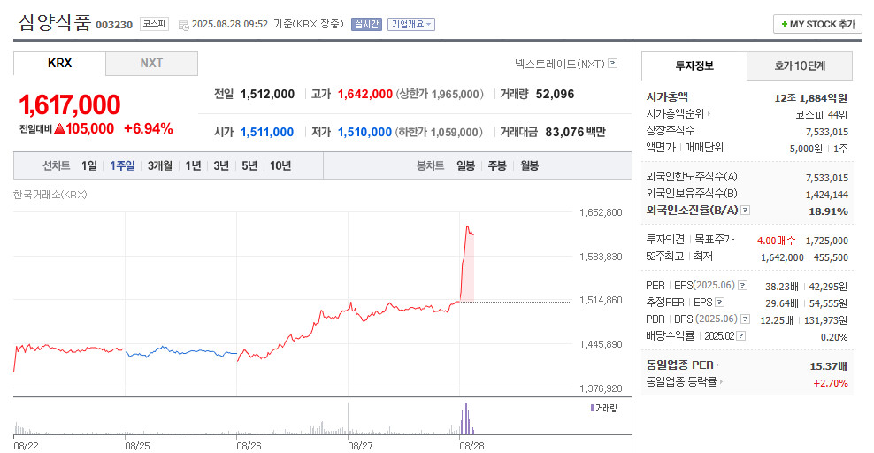874x453 pixels.
Task: Click the 거래량 value 52,096
Action: 555,94
